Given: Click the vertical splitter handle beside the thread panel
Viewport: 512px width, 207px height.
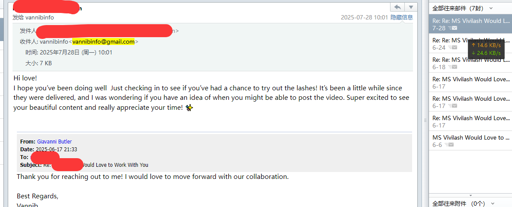Looking at the screenshot, I should (425, 120).
